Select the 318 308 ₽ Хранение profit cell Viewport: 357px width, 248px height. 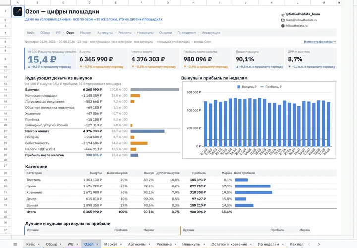coord(198,192)
